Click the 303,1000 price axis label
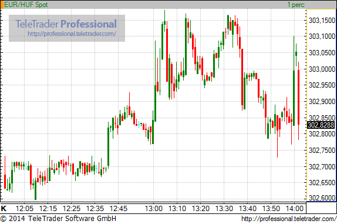337x224 pixels. 322,36
